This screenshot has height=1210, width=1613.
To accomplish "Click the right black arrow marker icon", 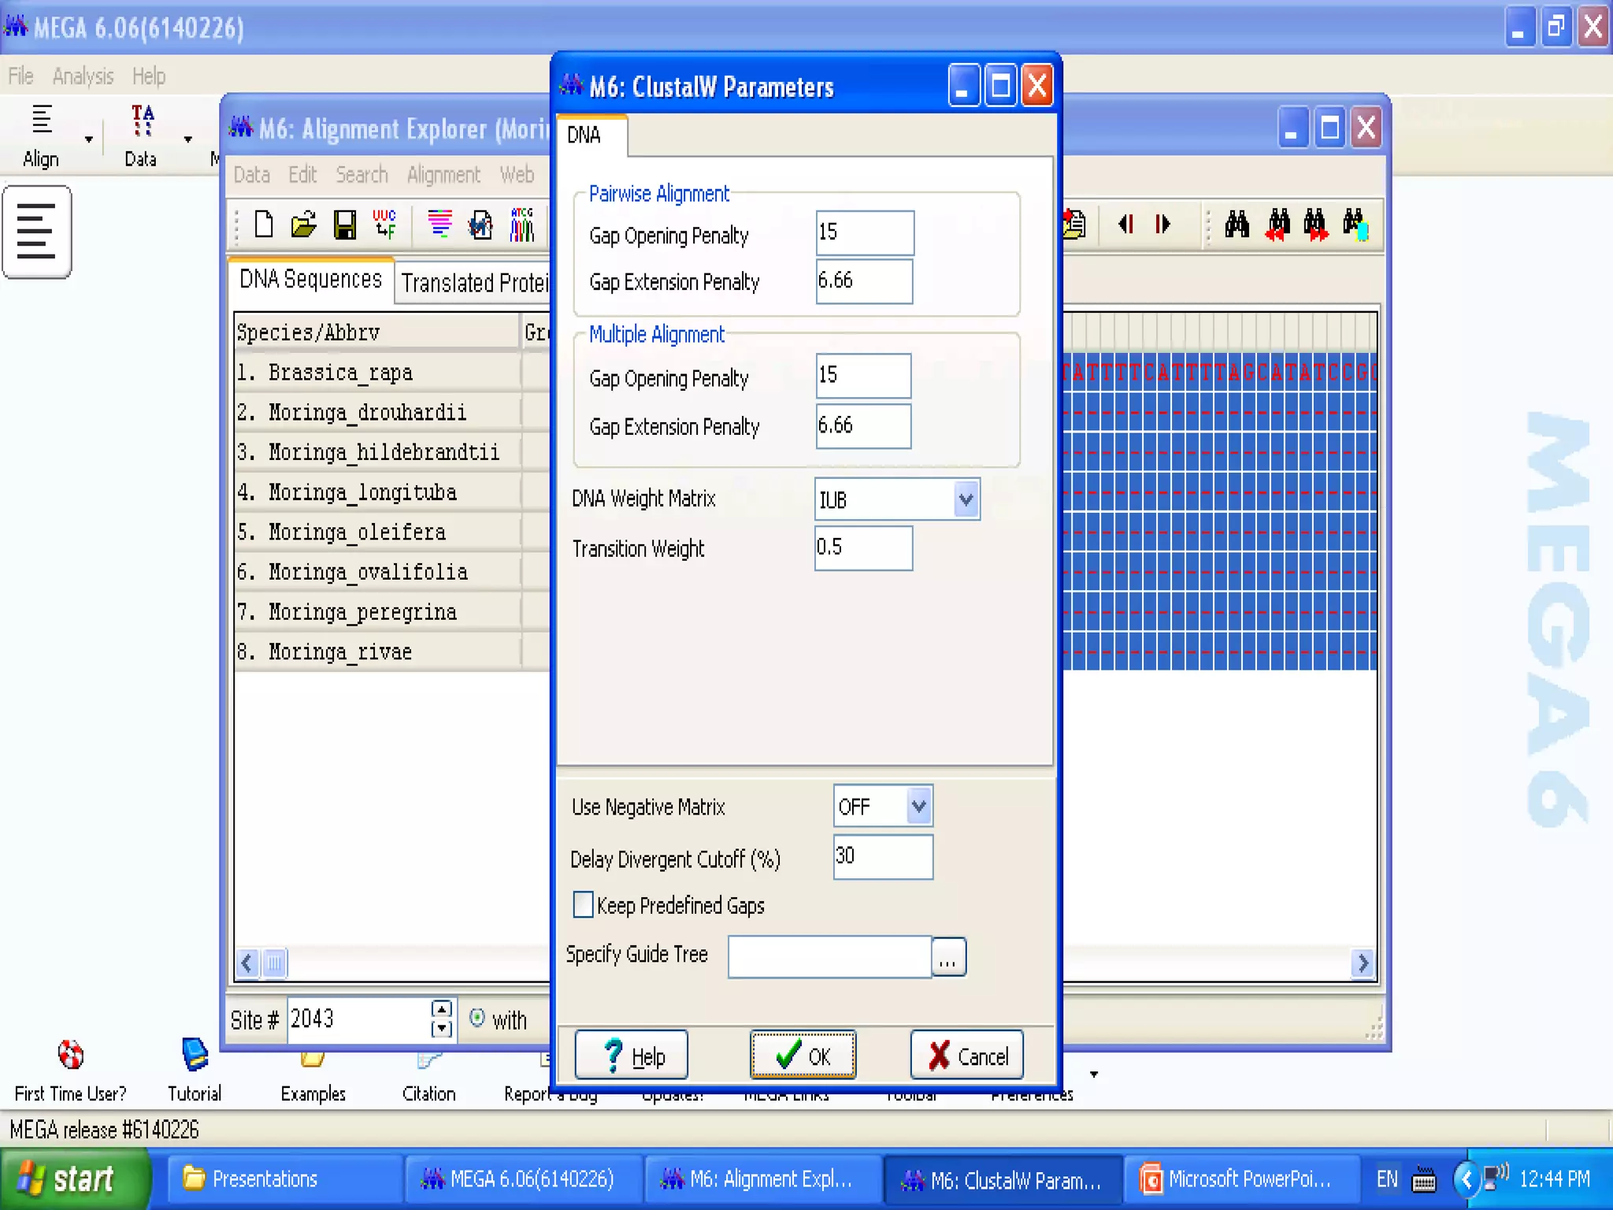I will click(x=1162, y=225).
